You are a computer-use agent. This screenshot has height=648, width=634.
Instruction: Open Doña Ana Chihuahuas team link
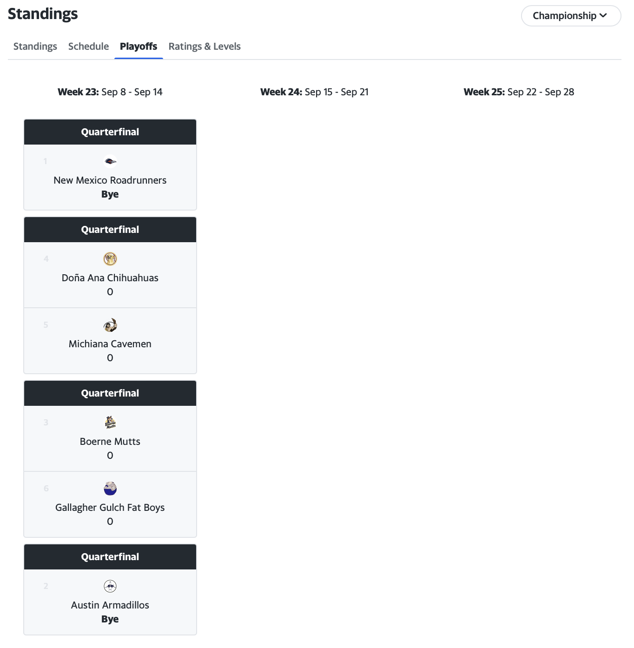[110, 278]
